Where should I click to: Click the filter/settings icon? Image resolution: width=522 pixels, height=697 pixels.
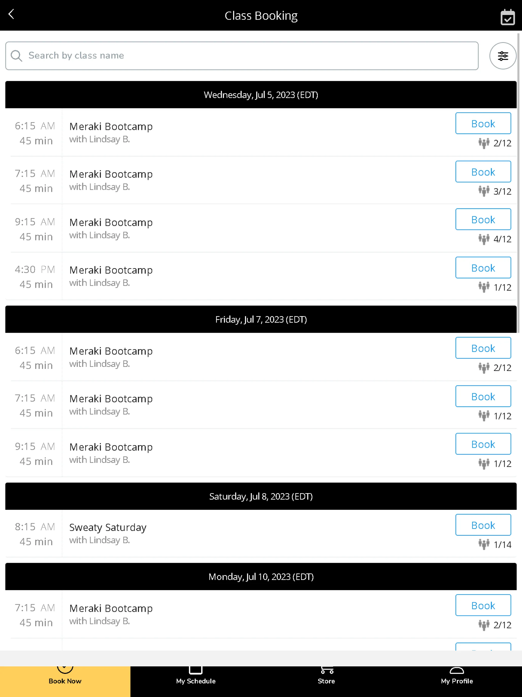coord(502,56)
